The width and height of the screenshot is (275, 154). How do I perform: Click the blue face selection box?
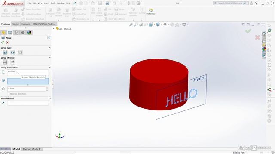pos(28,81)
